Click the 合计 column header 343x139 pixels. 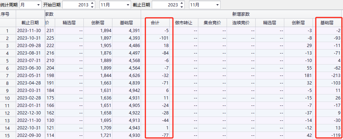click(155, 22)
